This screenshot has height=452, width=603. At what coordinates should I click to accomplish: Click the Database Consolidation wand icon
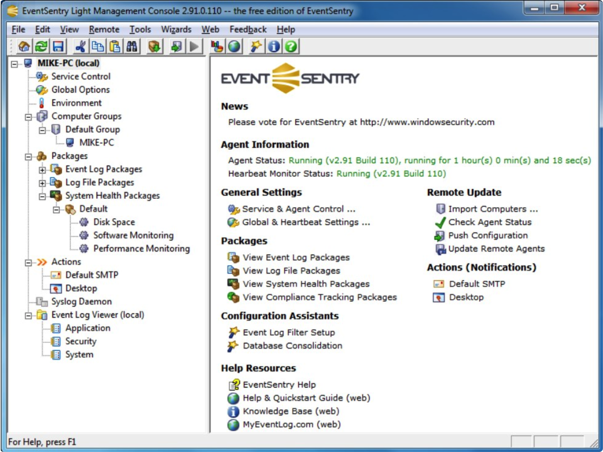233,346
